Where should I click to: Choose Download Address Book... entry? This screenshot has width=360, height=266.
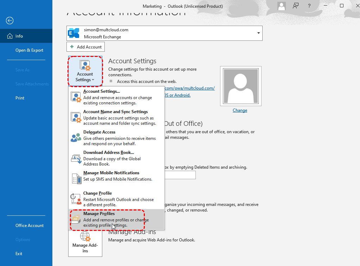coord(117,158)
